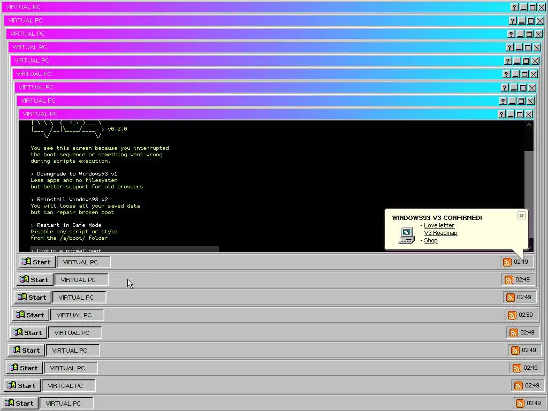548x411 pixels.
Task: Open Start menu on the outermost taskbar
Action: [x=20, y=404]
